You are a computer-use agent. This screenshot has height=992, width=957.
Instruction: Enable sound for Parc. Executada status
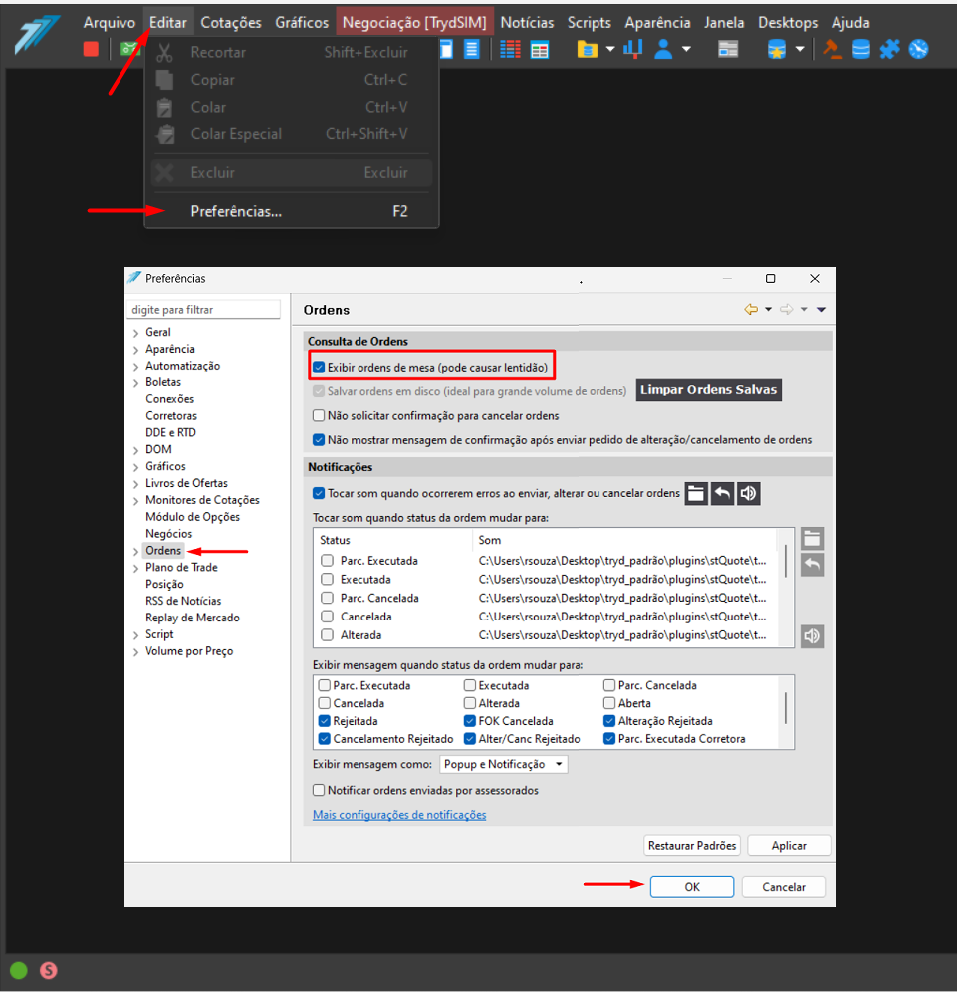coord(327,561)
